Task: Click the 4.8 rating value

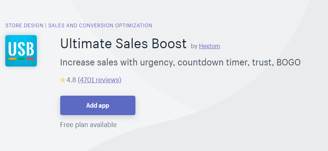Action: click(71, 80)
